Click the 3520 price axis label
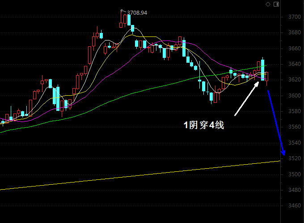Screen dimensions: 304x223 (x=295, y=158)
